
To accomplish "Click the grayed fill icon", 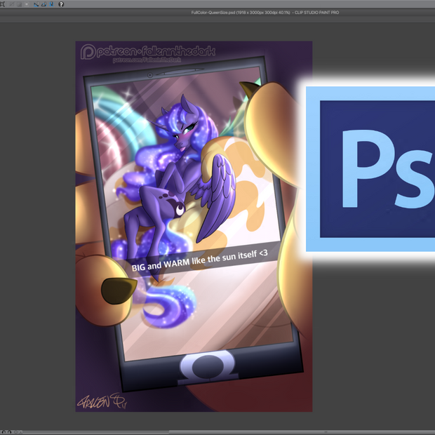I will point(20,4).
